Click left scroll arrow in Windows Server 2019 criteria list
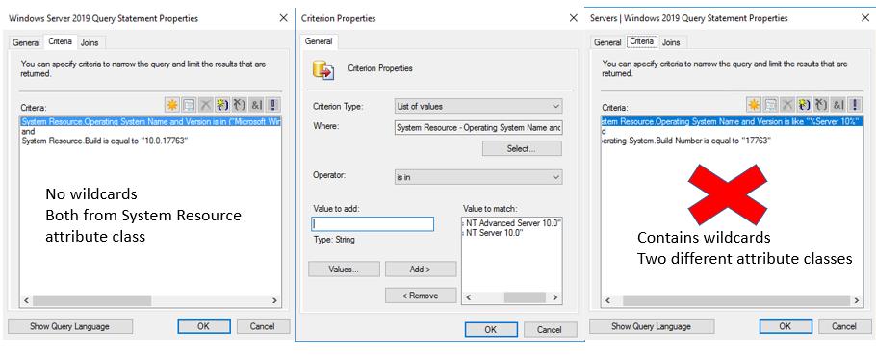Screen dimensions: 876x360 point(26,300)
